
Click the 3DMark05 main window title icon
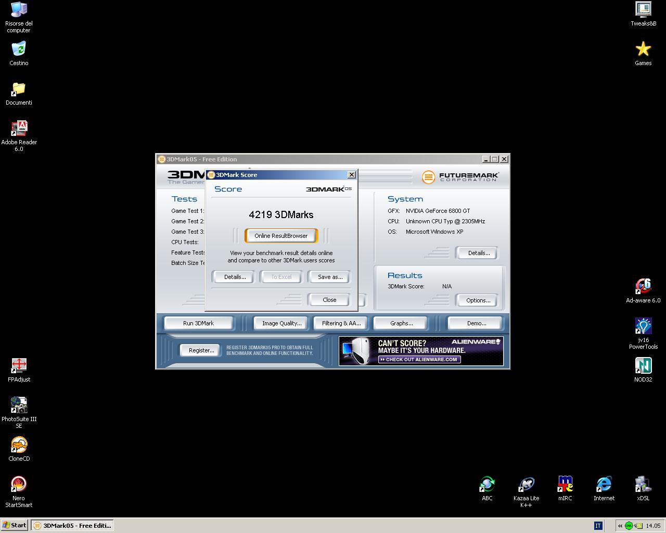162,159
